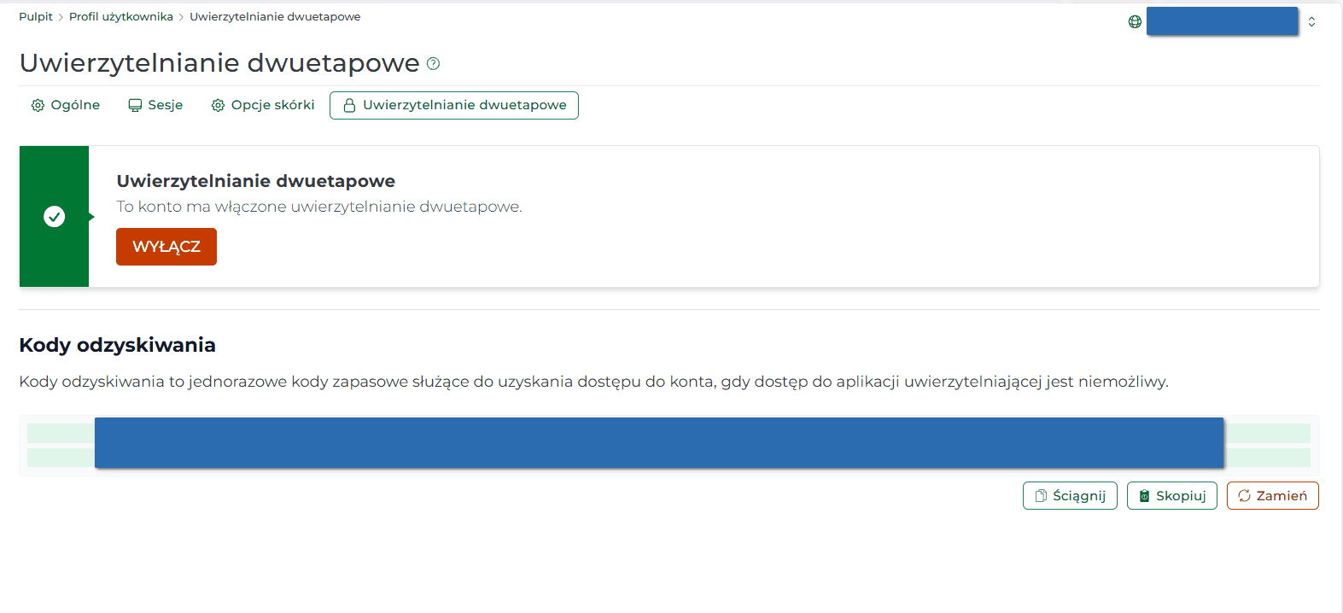Download recovery codes with Ściągnij
The width and height of the screenshot is (1343, 613).
pos(1070,496)
